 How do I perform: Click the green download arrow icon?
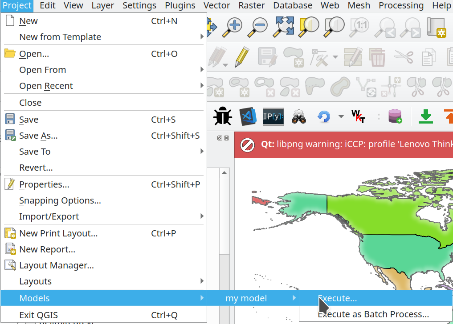point(426,116)
